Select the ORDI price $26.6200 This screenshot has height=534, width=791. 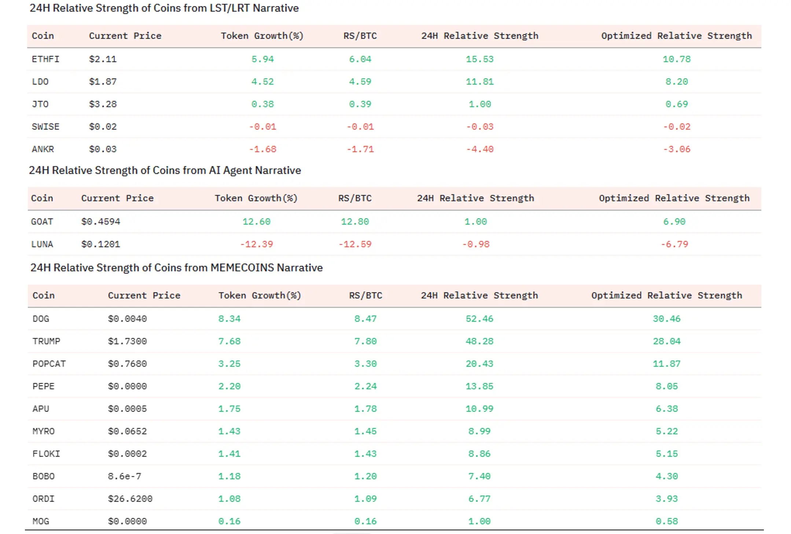(130, 499)
